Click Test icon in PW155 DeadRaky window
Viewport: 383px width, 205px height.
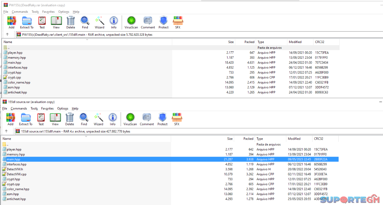point(42,23)
